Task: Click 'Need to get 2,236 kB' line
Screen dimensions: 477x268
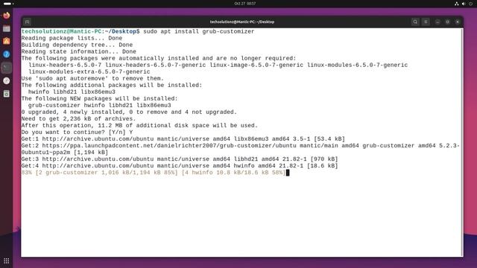Action: pos(79,119)
